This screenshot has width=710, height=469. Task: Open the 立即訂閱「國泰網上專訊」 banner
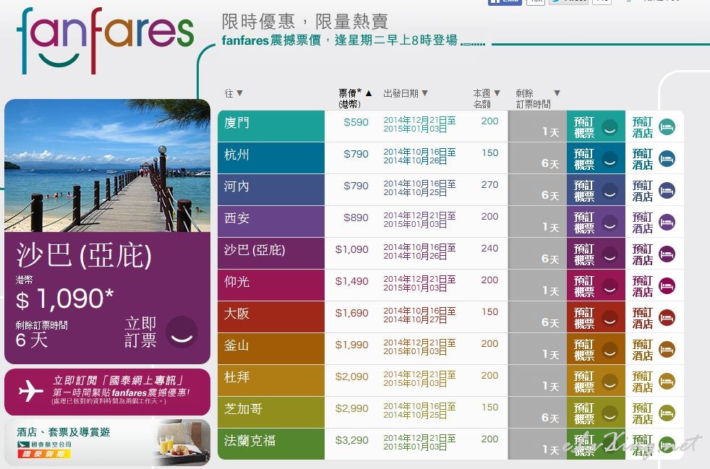click(x=107, y=392)
